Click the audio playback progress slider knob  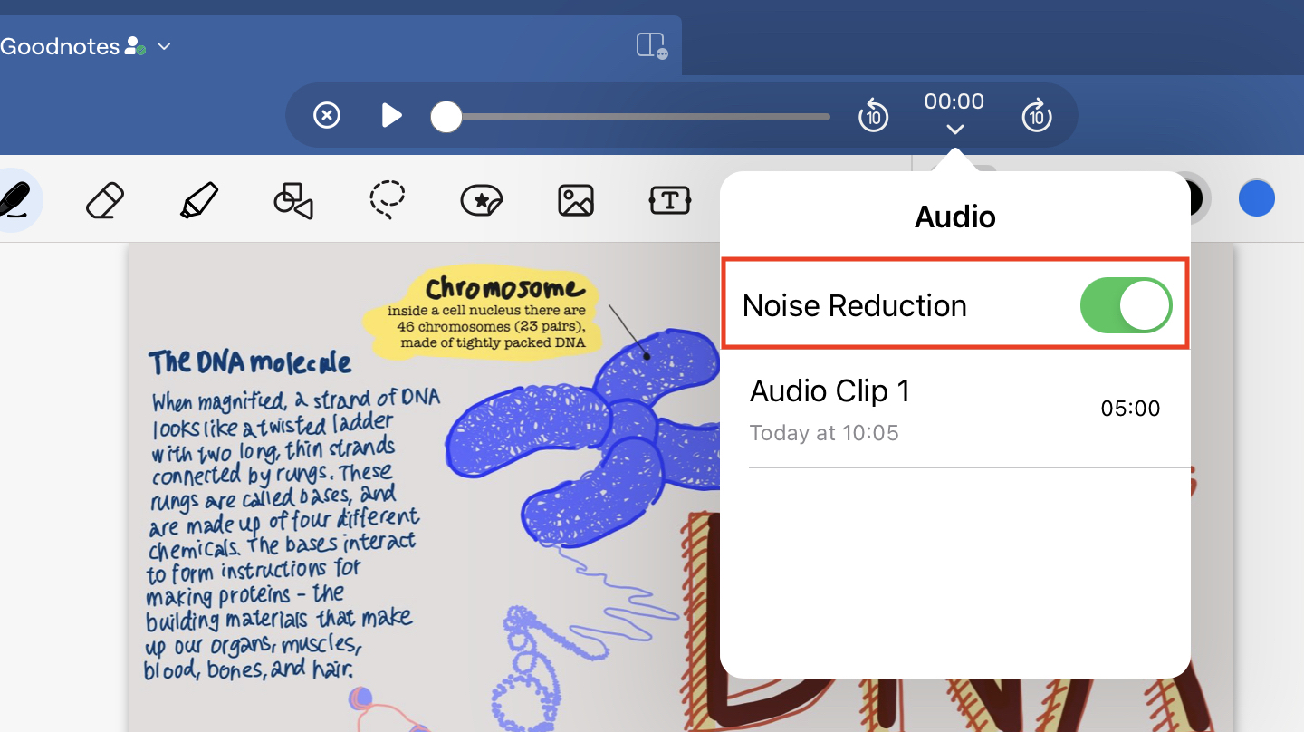pos(446,117)
